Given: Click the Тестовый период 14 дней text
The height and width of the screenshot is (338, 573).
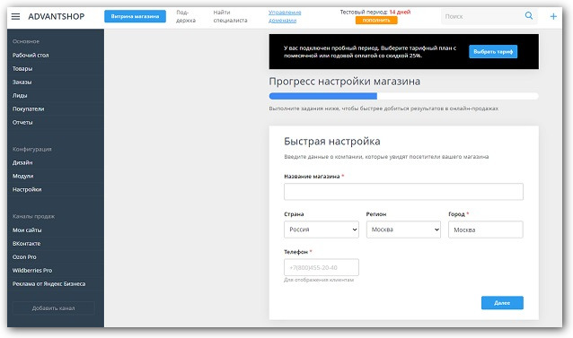Looking at the screenshot, I should 375,12.
